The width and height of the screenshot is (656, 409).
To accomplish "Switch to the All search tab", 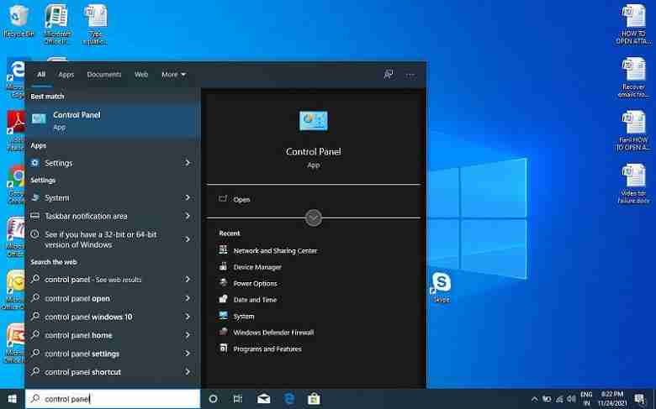I will click(41, 75).
